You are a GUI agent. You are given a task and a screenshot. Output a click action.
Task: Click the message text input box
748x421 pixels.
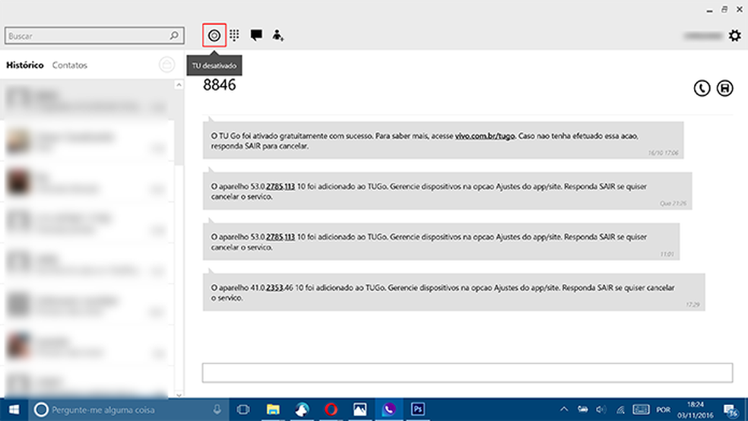pyautogui.click(x=467, y=373)
